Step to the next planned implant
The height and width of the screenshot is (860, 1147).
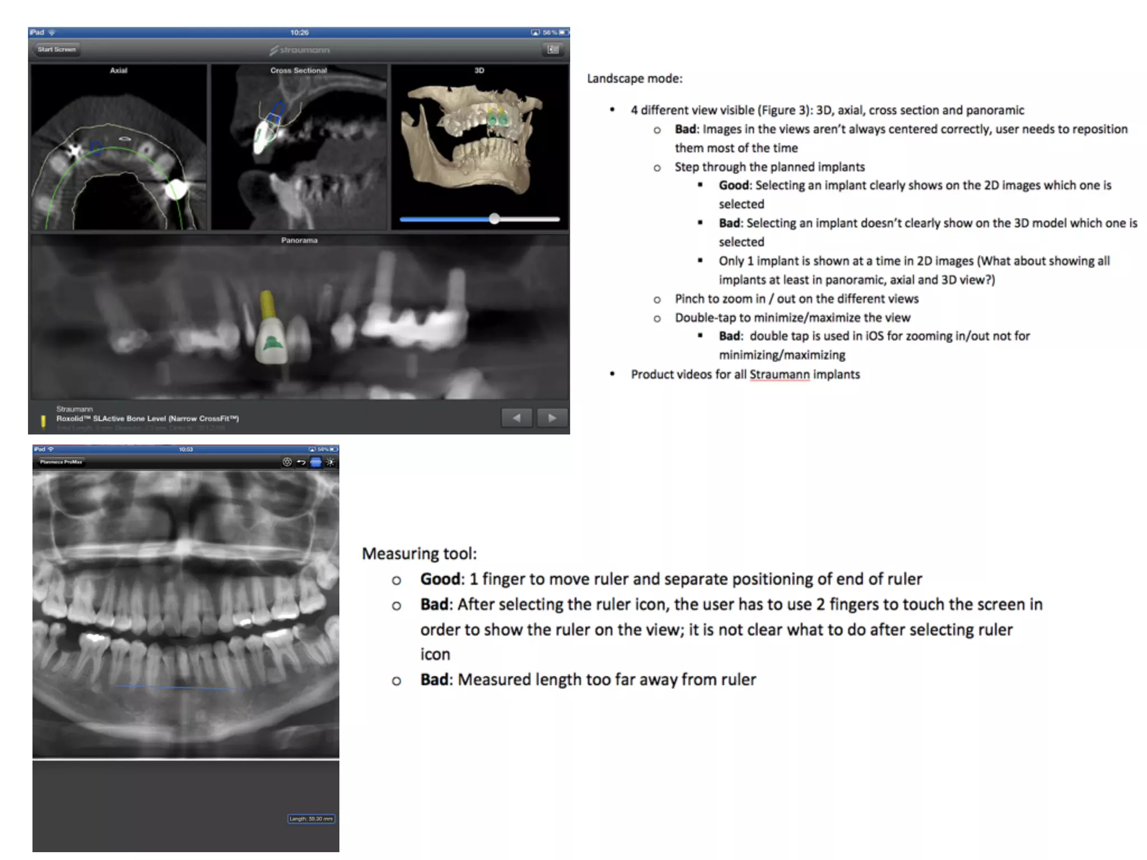pyautogui.click(x=552, y=418)
